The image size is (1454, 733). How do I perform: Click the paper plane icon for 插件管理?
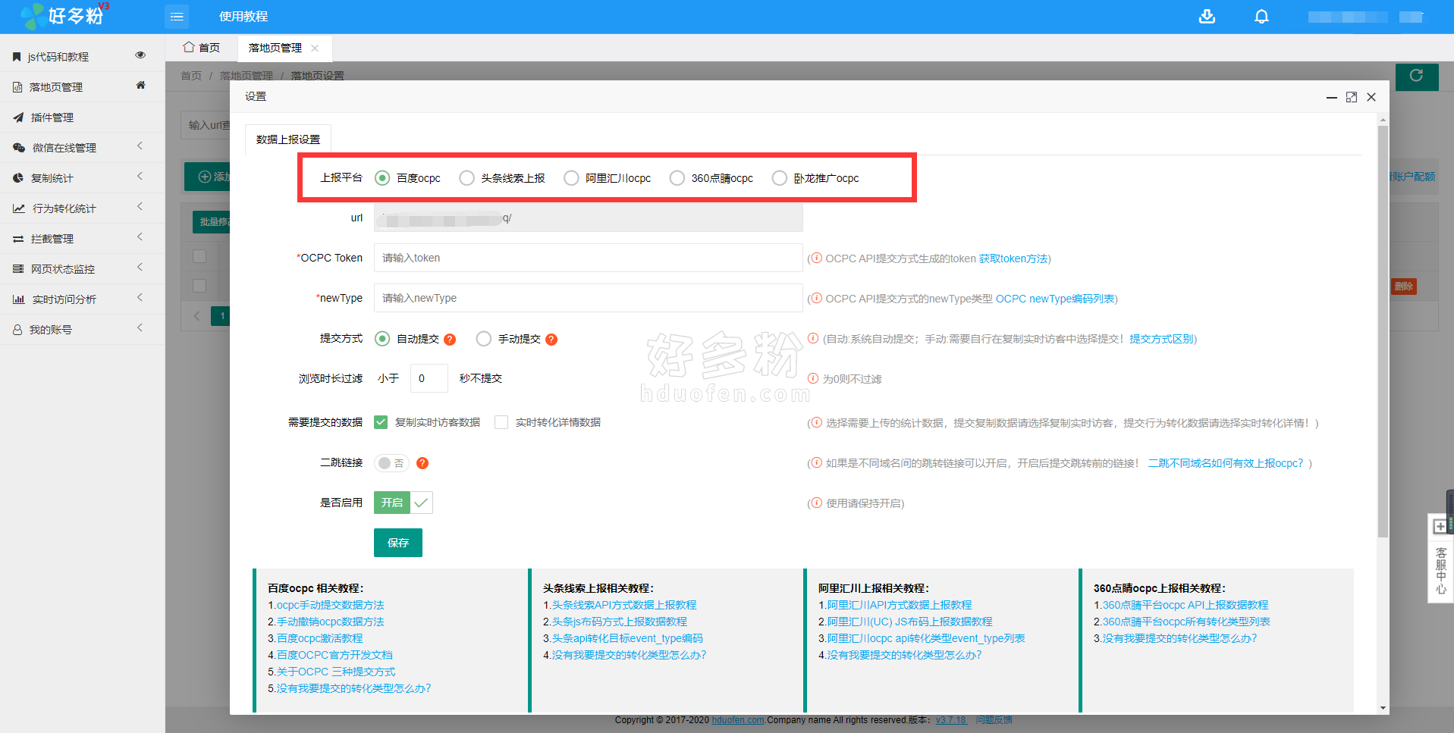(x=18, y=117)
